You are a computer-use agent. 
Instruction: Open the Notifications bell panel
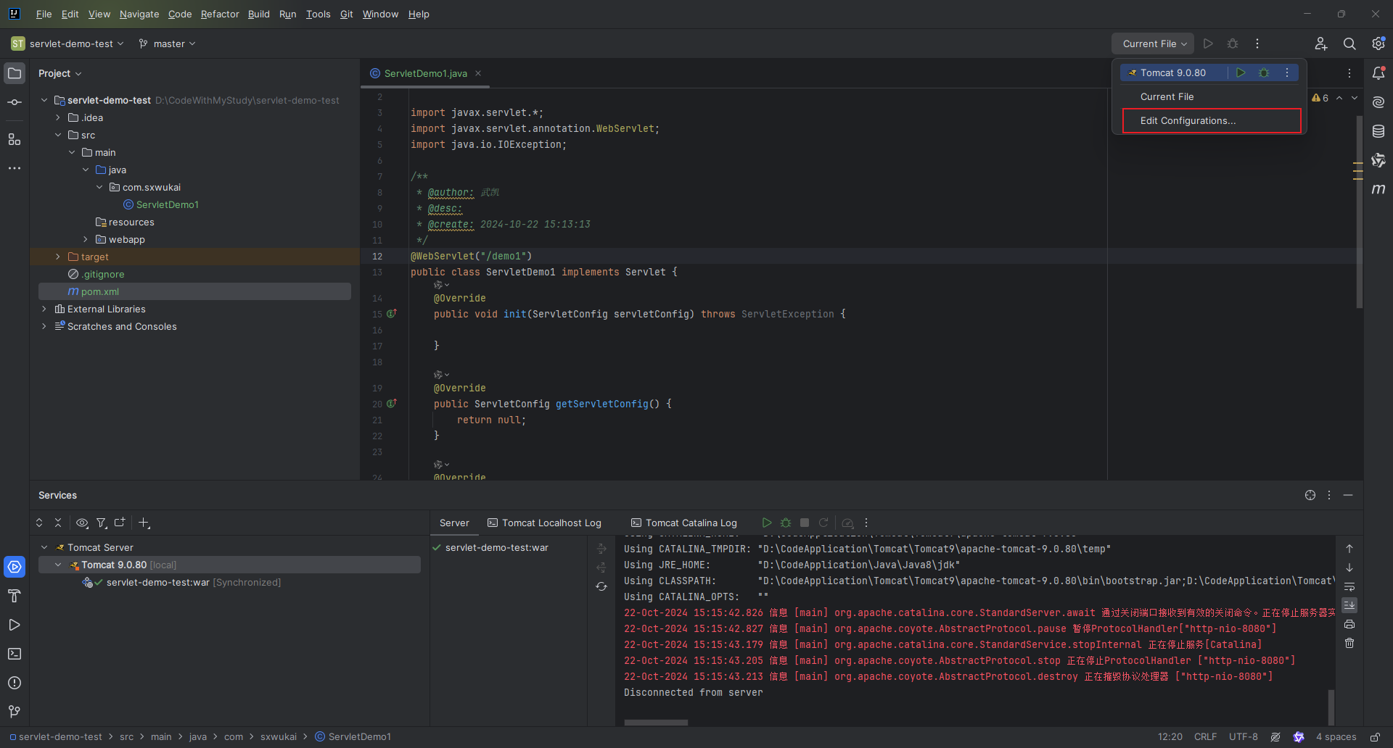1378,73
